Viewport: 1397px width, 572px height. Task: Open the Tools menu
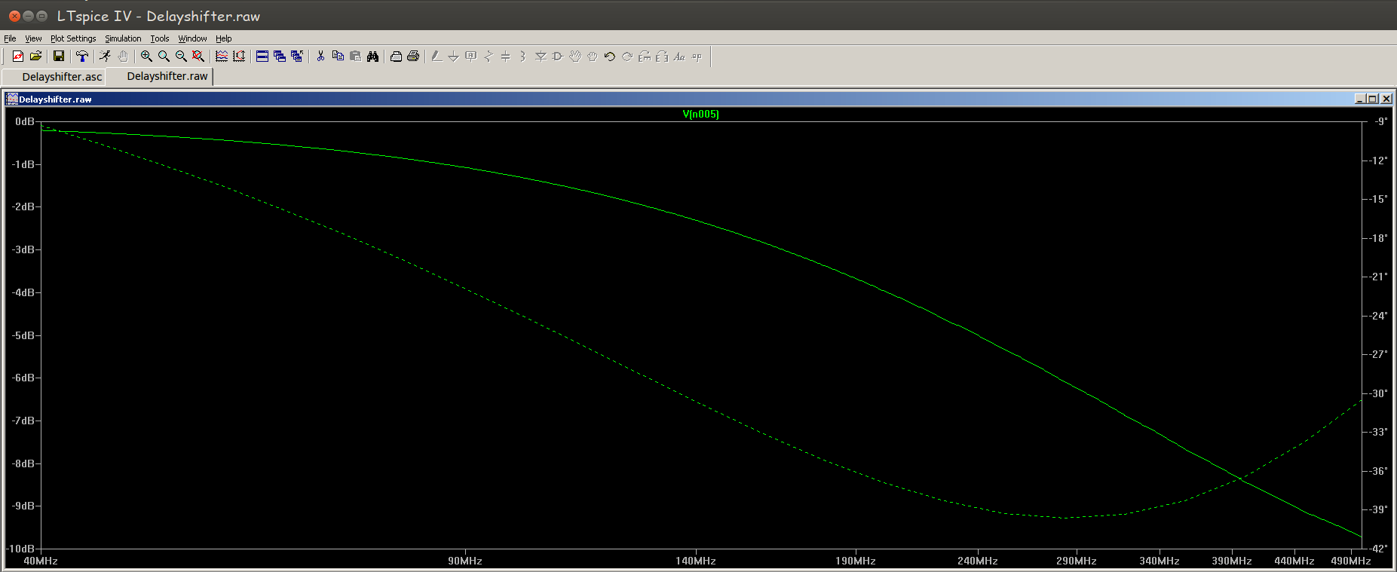pos(159,38)
